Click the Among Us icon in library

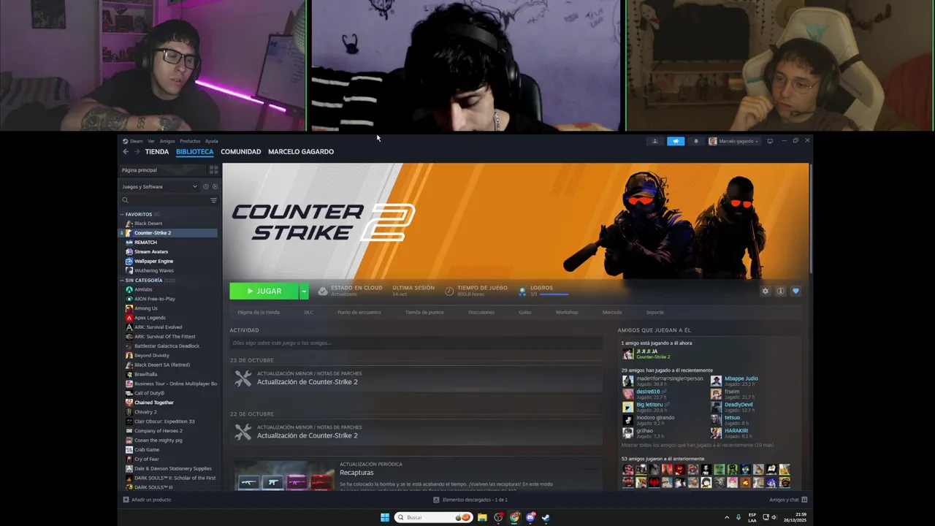pyautogui.click(x=129, y=308)
